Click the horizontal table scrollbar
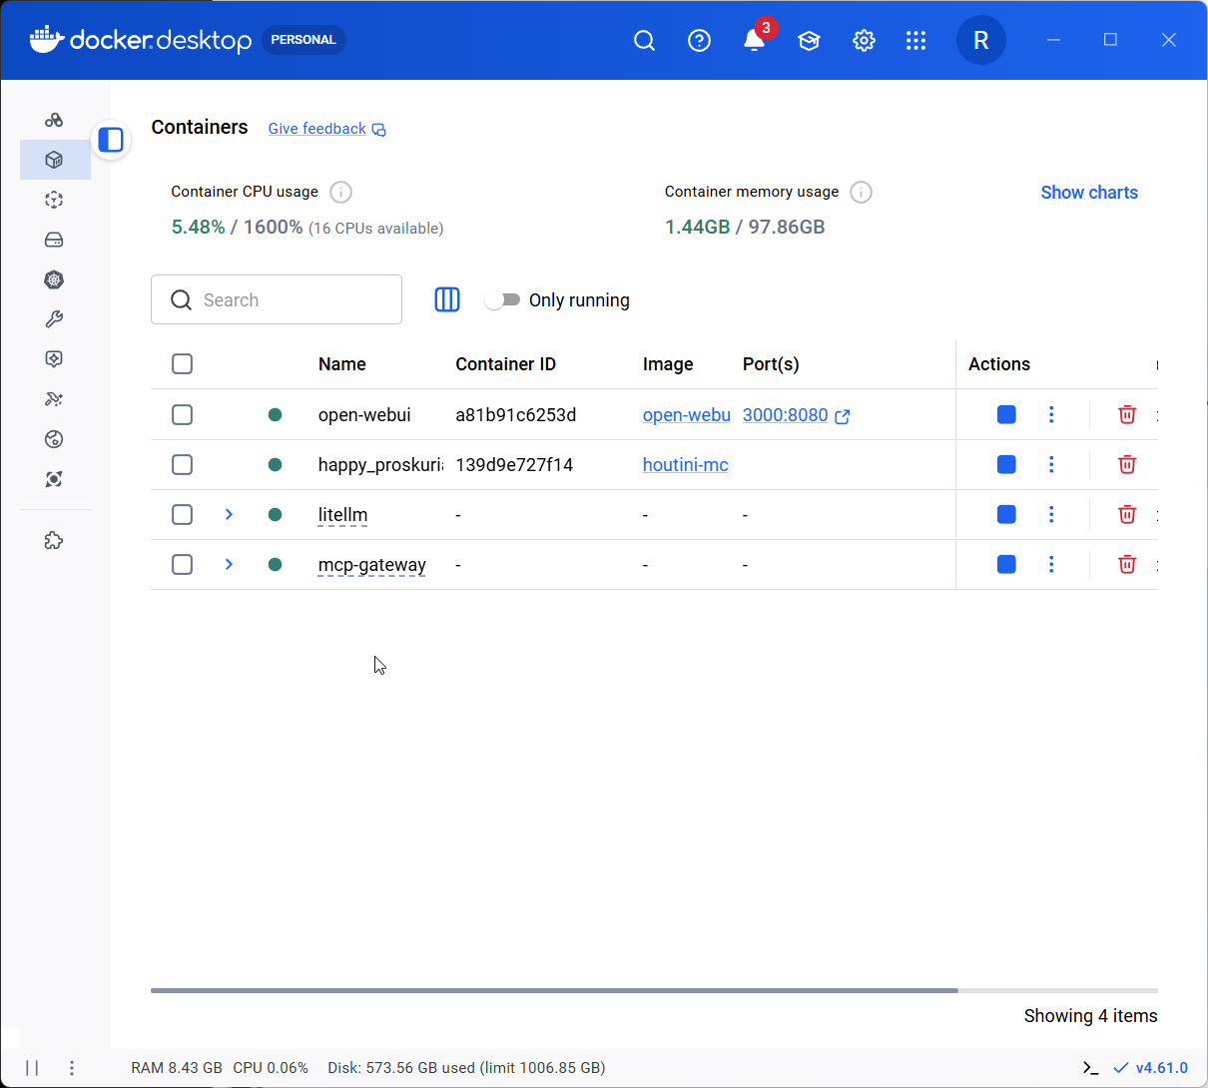The width and height of the screenshot is (1208, 1088). (x=554, y=990)
